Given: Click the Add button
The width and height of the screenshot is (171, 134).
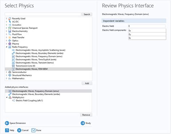Looking at the screenshot, I should [87, 83].
